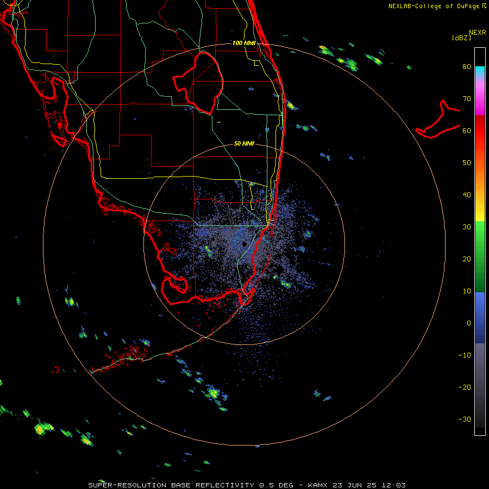Click the 60 dBZ scale value
The image size is (489, 489).
pyautogui.click(x=467, y=130)
